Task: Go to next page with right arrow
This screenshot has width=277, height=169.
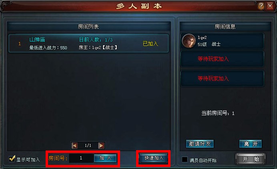Action: pyautogui.click(x=101, y=146)
